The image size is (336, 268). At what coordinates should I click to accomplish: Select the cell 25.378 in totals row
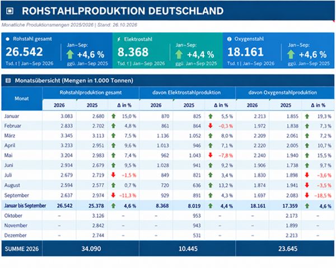[x=96, y=206]
